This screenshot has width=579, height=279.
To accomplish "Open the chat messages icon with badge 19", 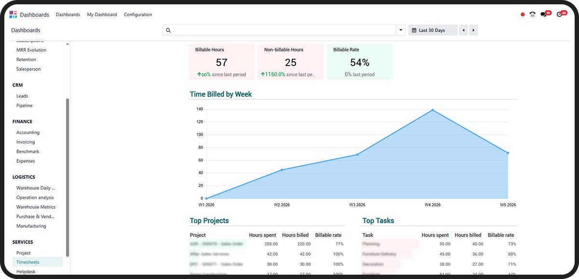I will (545, 14).
